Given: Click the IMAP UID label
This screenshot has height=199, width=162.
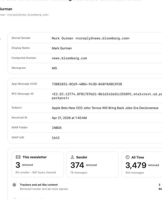Looking at the screenshot, I should click(18, 137).
